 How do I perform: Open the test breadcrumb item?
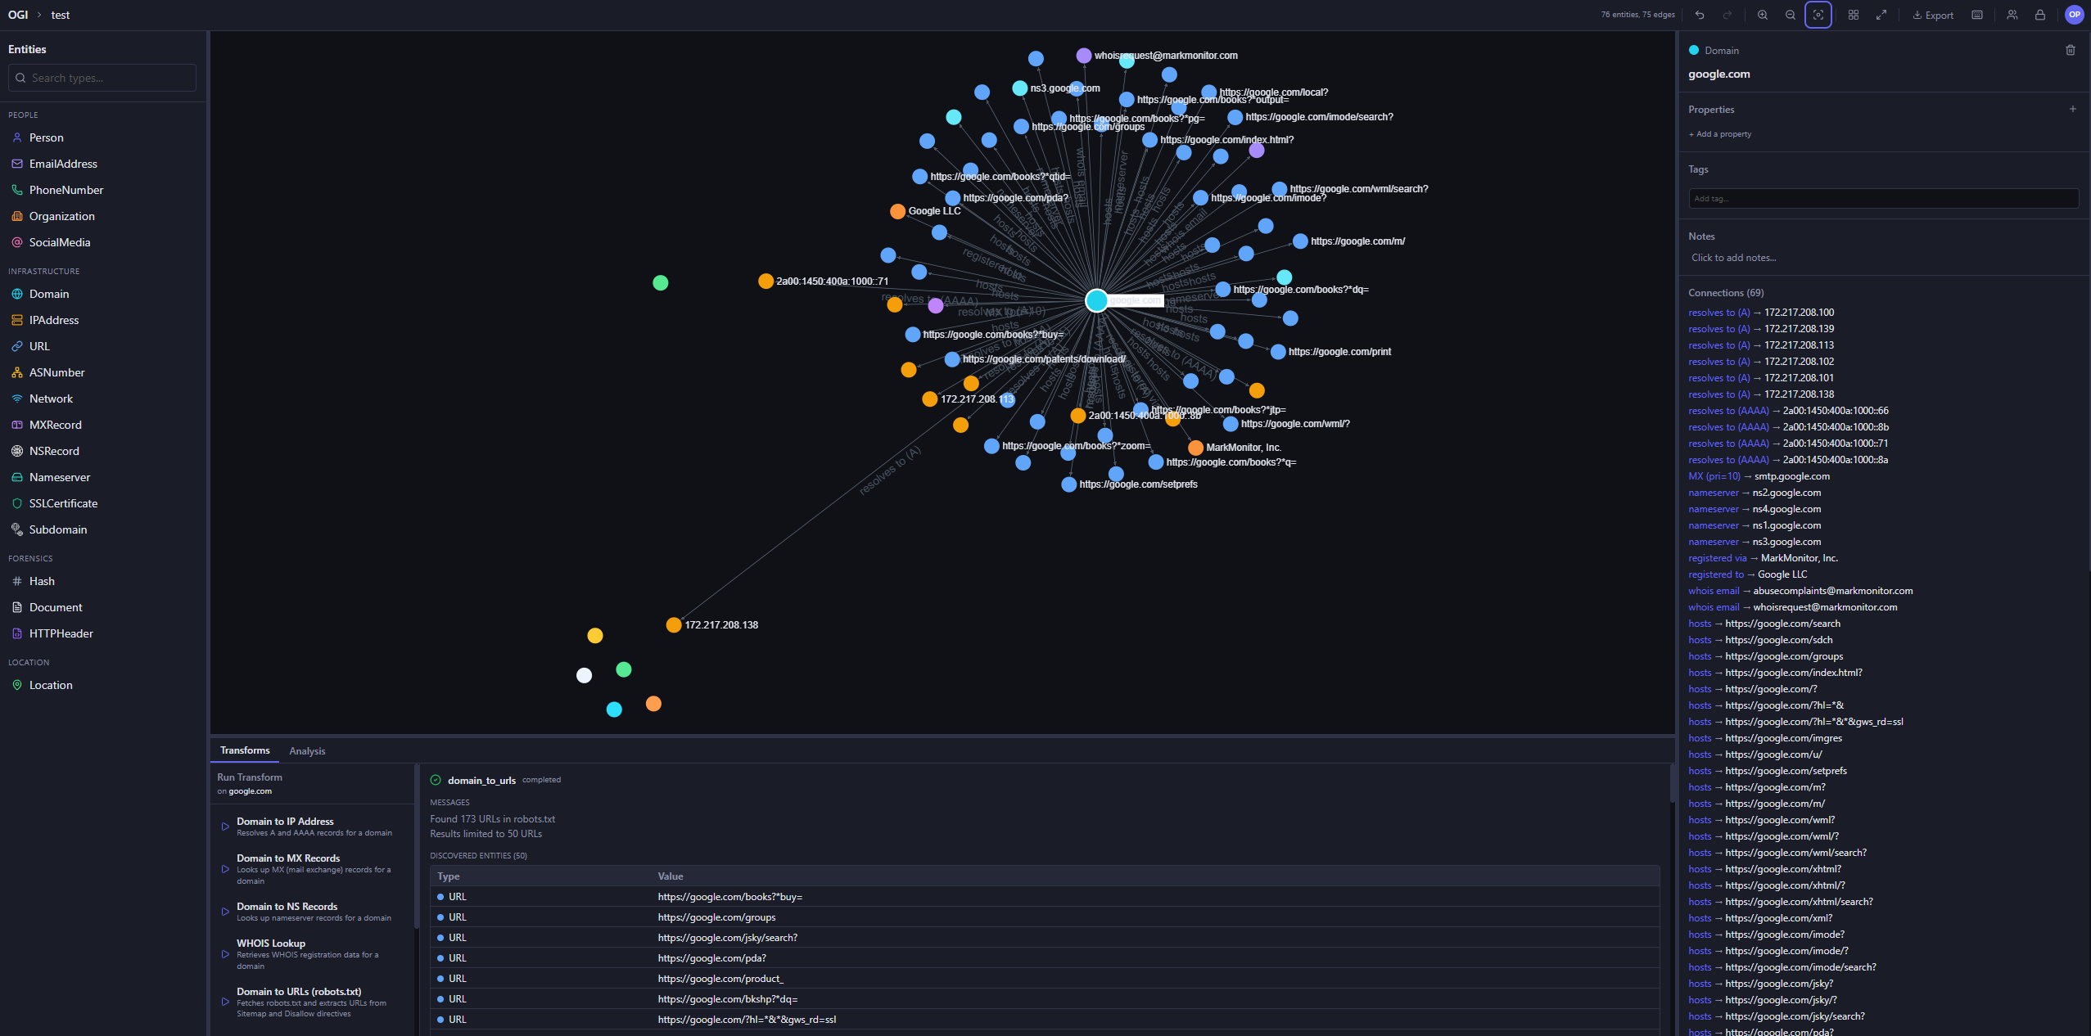(61, 14)
